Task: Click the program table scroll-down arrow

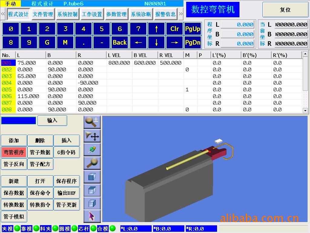Action: coord(305,111)
